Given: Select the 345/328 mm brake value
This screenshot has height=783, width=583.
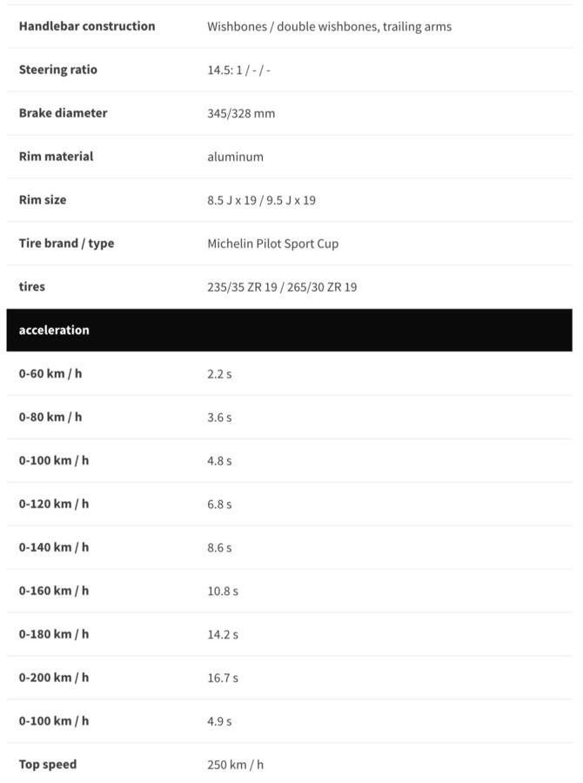Looking at the screenshot, I should pyautogui.click(x=241, y=114).
